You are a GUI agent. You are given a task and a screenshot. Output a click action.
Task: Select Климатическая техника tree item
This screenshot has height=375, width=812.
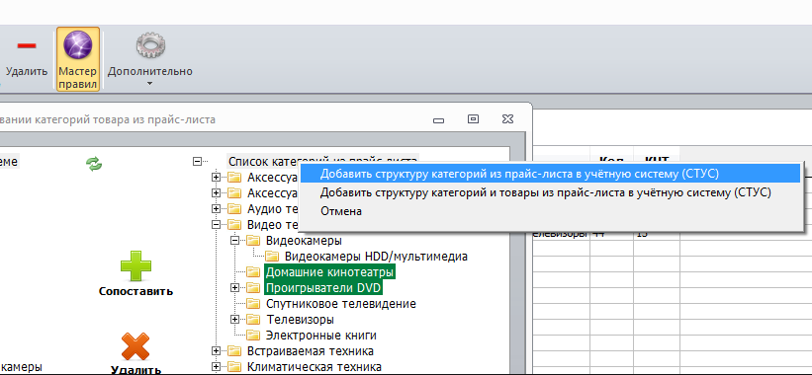315,367
